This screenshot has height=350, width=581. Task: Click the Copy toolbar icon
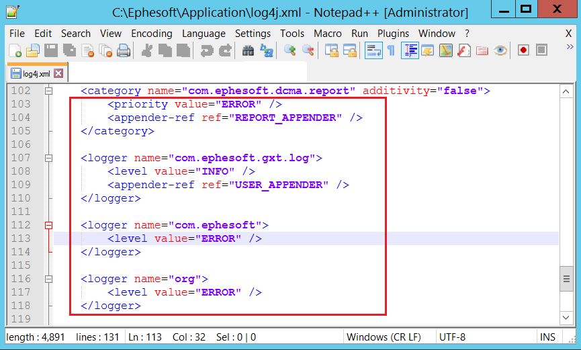(165, 50)
